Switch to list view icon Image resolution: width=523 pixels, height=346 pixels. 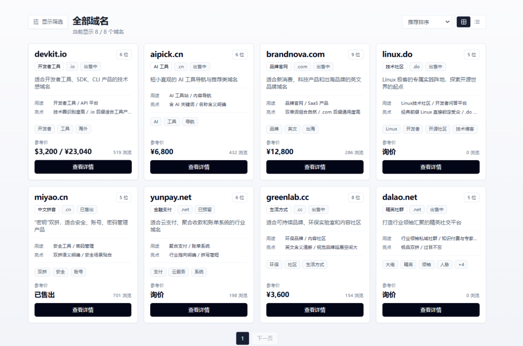478,22
